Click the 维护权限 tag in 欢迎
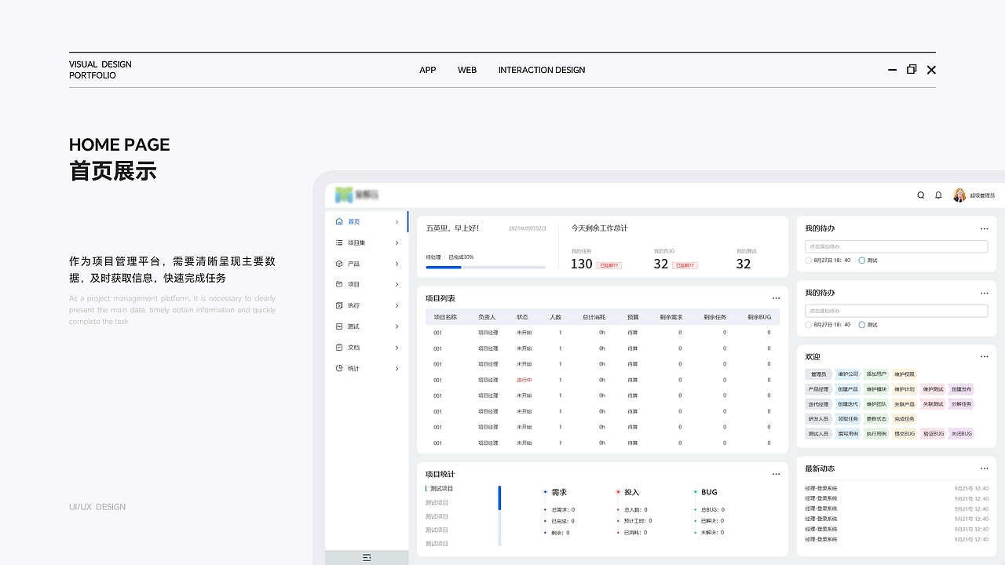This screenshot has height=565, width=1005. pos(904,374)
